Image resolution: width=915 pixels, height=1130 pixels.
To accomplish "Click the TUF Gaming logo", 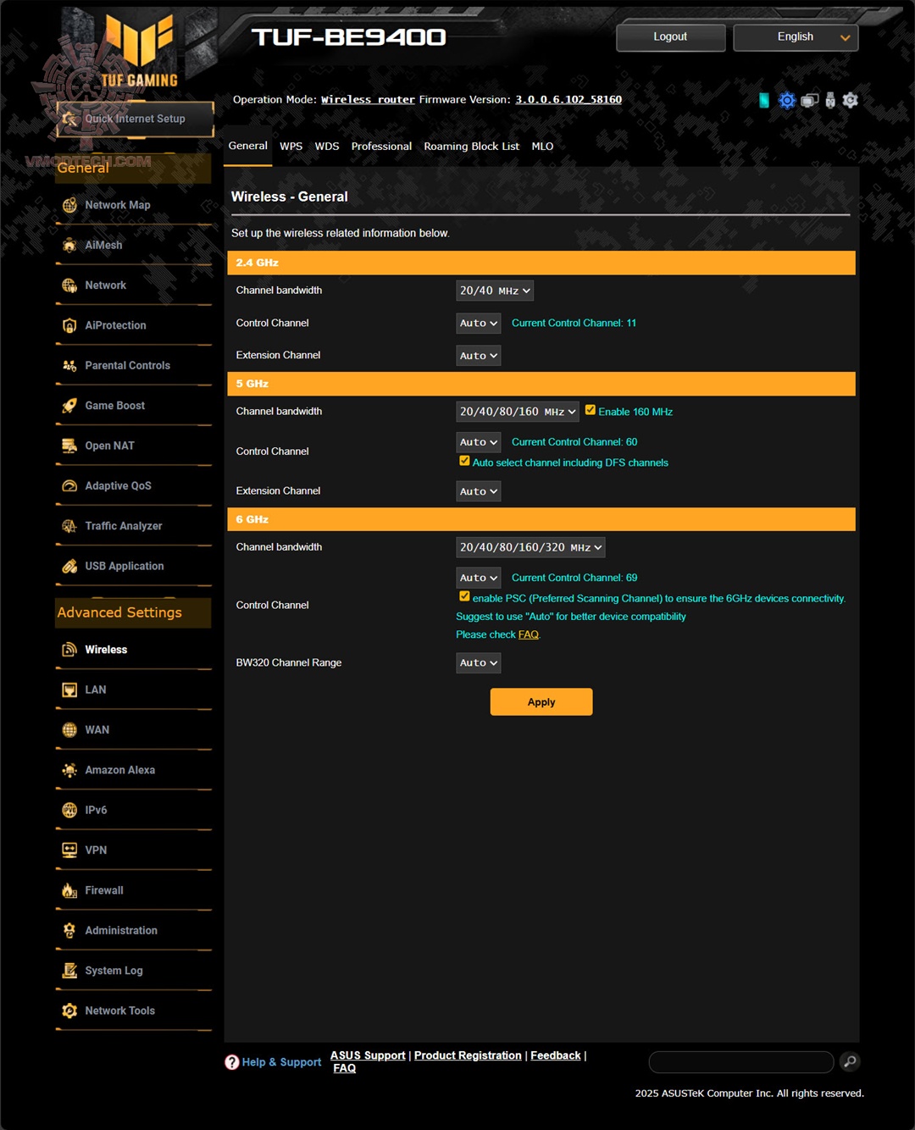I will 140,51.
